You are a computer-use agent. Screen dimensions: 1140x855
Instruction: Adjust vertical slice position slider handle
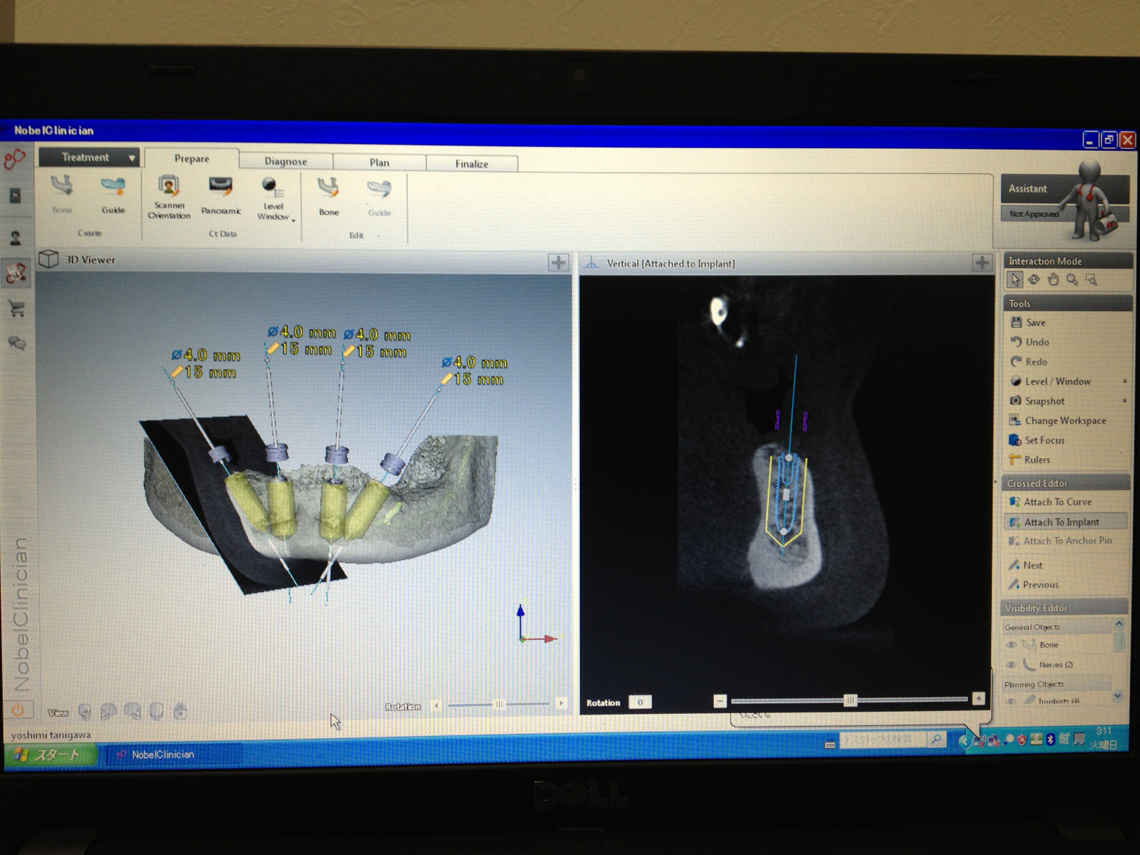pos(850,700)
